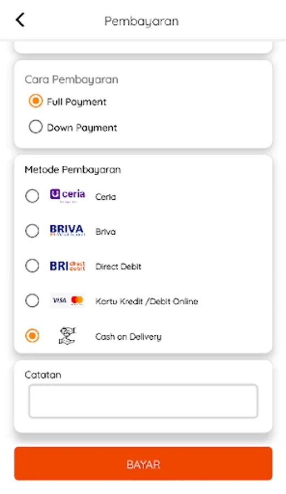Tap the BRI direct debit logo
Screen dimensions: 286x494
[x=67, y=266]
